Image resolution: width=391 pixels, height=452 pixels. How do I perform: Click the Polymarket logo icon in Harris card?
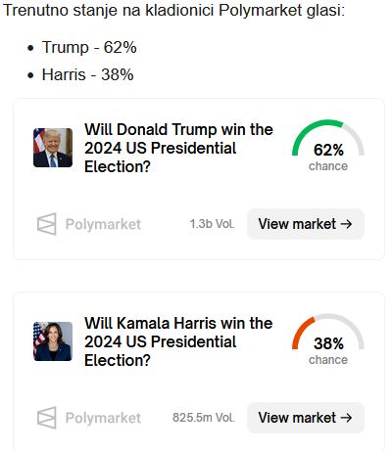[x=47, y=418]
